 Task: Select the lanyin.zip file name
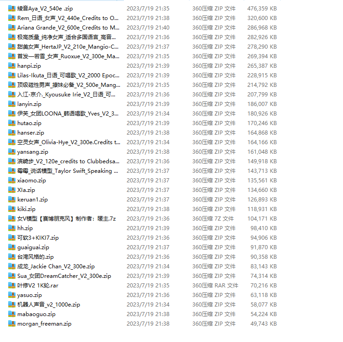click(x=29, y=104)
